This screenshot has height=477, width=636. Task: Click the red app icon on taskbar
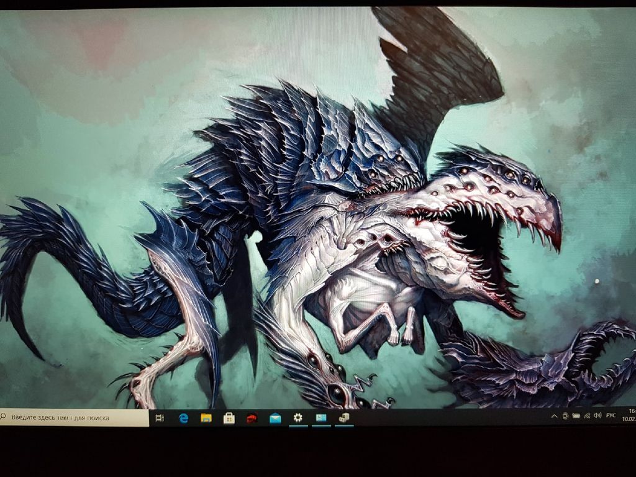tap(252, 418)
